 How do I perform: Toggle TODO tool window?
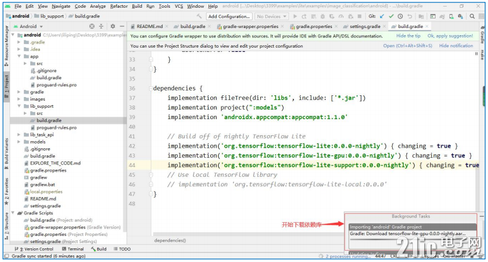click(x=122, y=249)
